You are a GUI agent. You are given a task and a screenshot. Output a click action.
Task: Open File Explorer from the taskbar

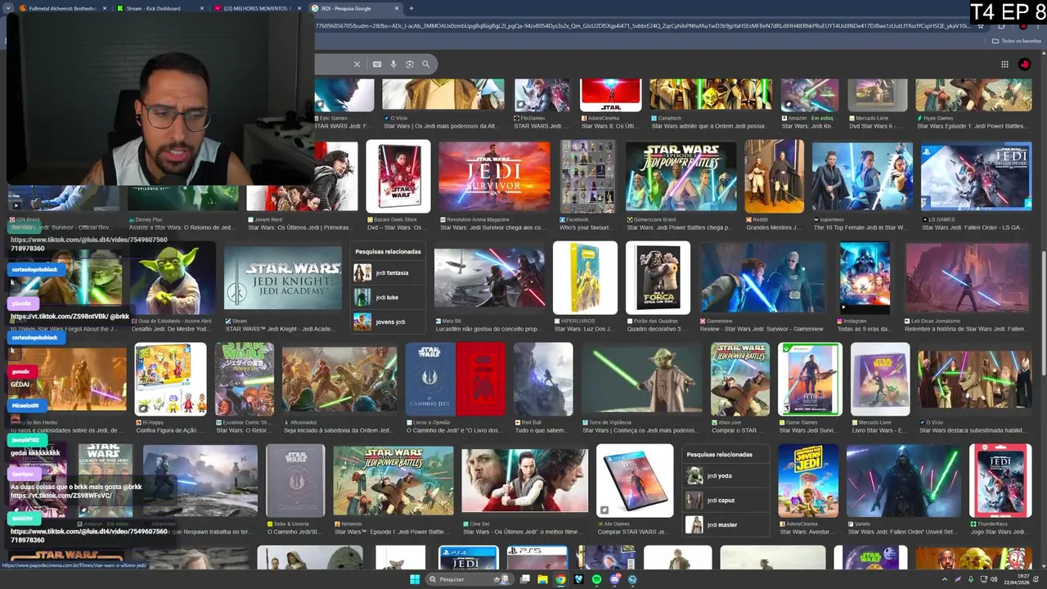[542, 579]
